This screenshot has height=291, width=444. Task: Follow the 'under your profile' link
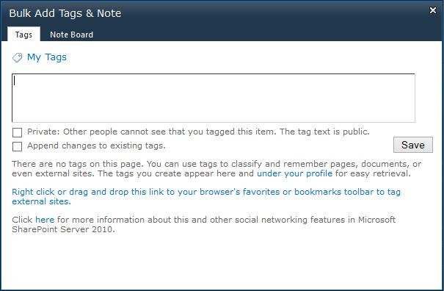point(294,173)
